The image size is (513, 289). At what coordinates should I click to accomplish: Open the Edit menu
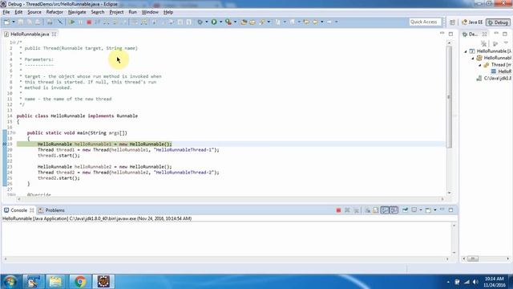click(x=18, y=12)
